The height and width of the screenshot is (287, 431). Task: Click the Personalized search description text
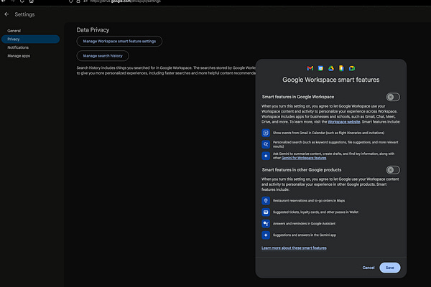click(335, 144)
